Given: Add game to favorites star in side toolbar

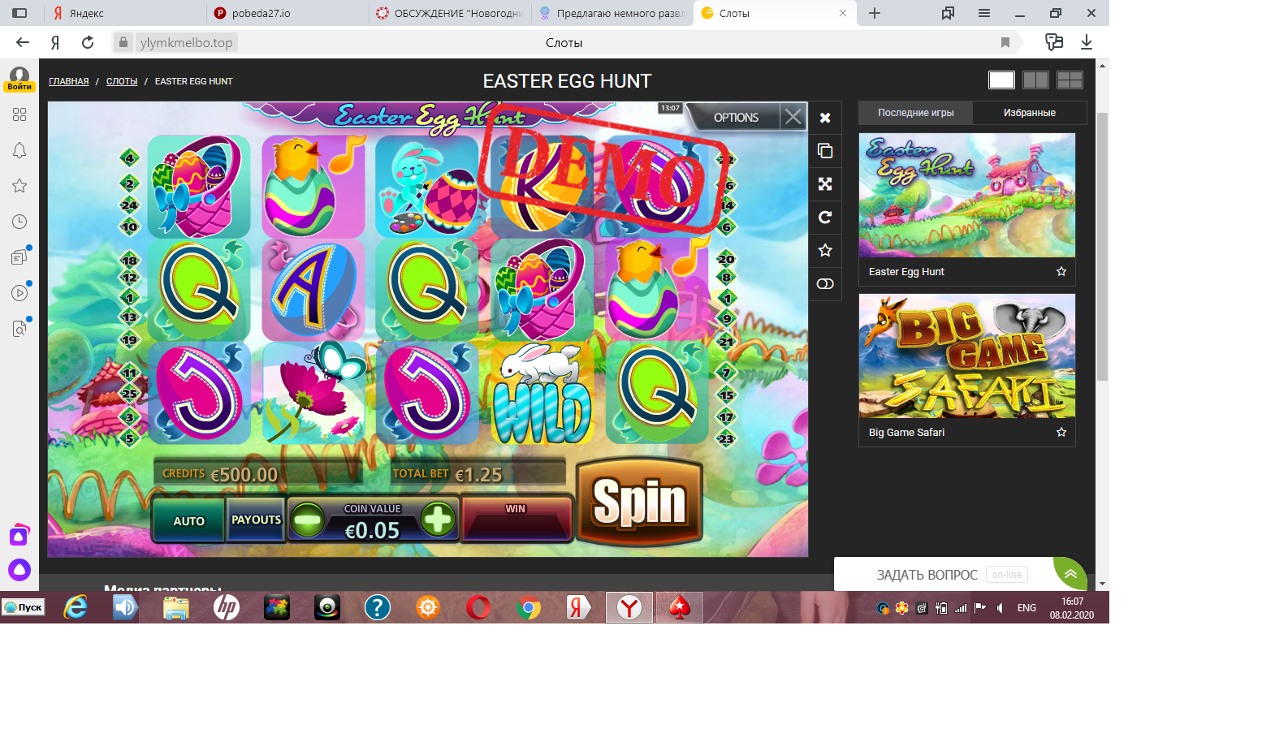Looking at the screenshot, I should (x=825, y=250).
